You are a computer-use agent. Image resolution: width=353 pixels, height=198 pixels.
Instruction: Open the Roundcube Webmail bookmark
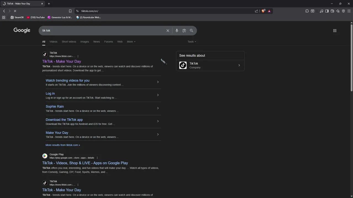(x=89, y=17)
